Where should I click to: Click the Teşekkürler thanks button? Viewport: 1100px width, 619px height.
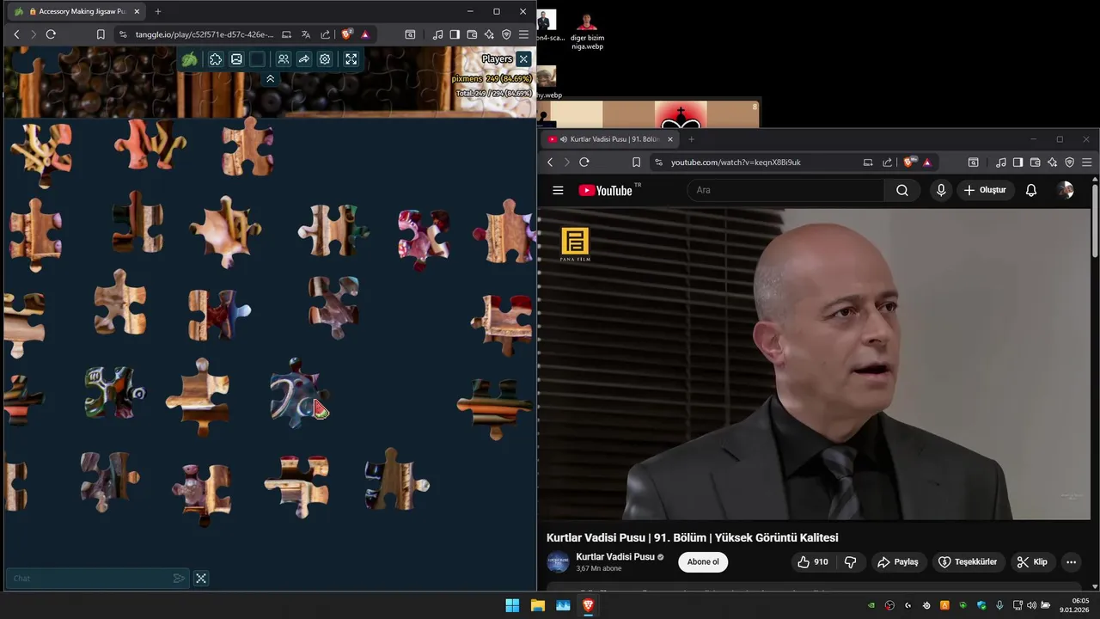[x=969, y=562]
